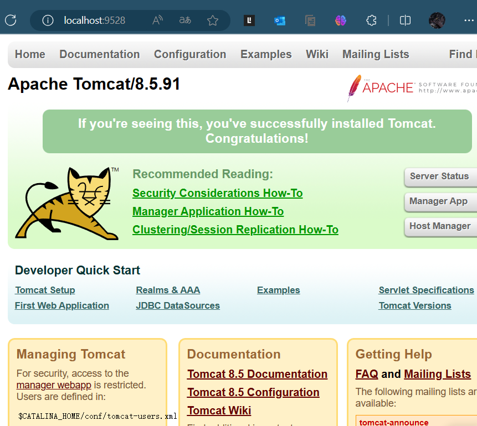Click the Manager App button

440,201
